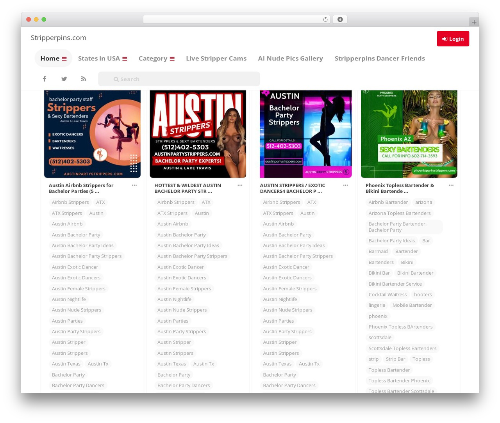Image resolution: width=500 pixels, height=423 pixels.
Task: Open the RSS feed icon
Action: [84, 79]
